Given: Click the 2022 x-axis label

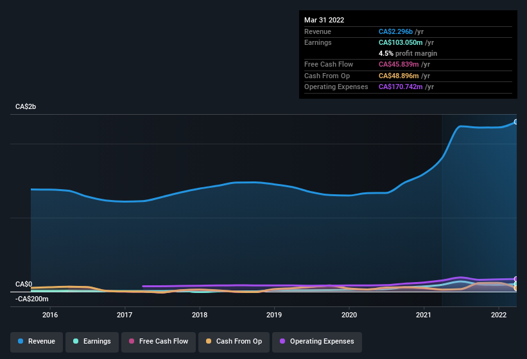Looking at the screenshot, I should pos(499,315).
